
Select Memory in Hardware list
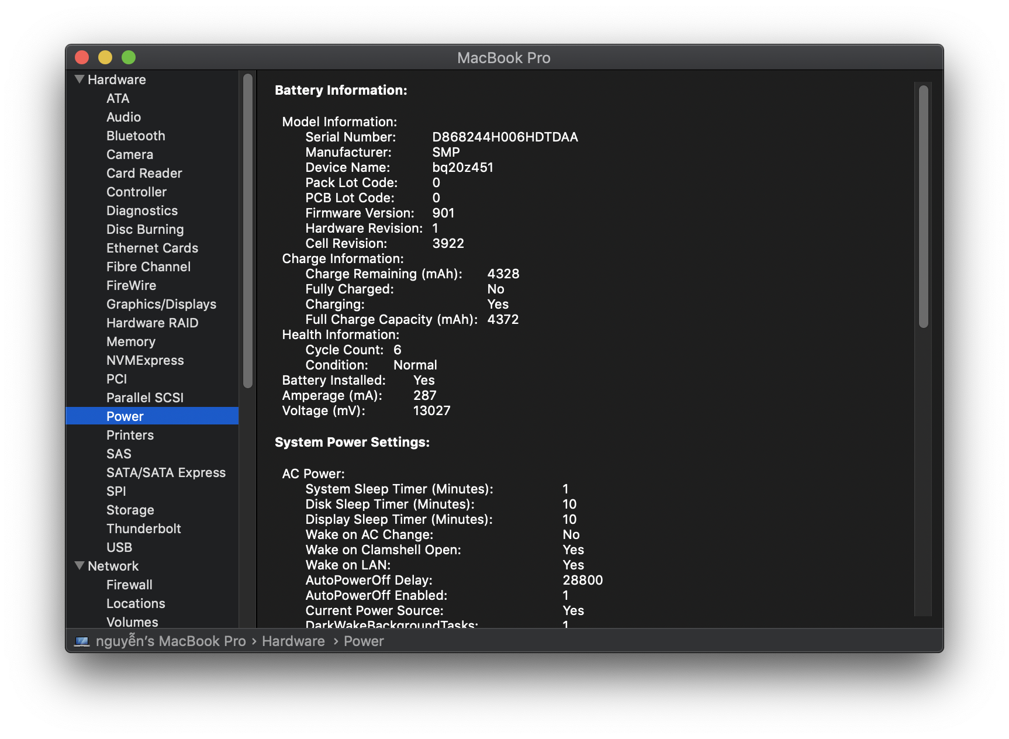coord(130,341)
